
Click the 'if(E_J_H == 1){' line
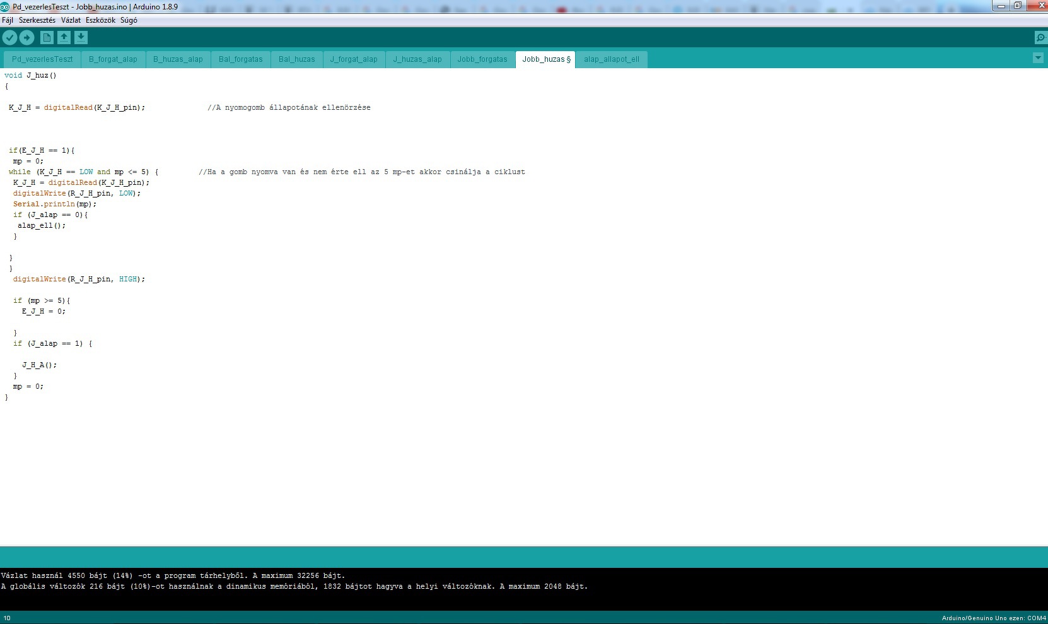coord(42,150)
